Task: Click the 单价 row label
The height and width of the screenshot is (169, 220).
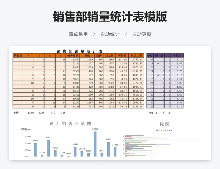Action: pos(16,112)
